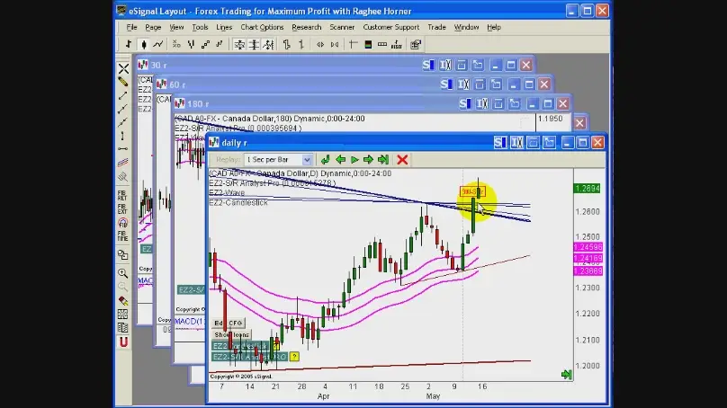Open the Tools menu
727x408 pixels.
[200, 27]
